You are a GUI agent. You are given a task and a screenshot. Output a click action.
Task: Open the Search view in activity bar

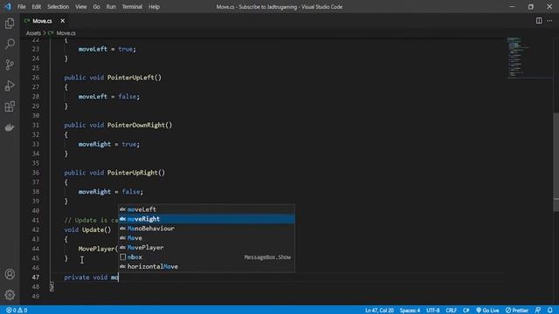pyautogui.click(x=10, y=44)
